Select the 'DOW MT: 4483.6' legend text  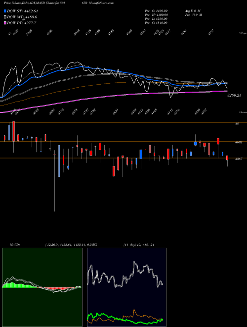(x=22, y=17)
